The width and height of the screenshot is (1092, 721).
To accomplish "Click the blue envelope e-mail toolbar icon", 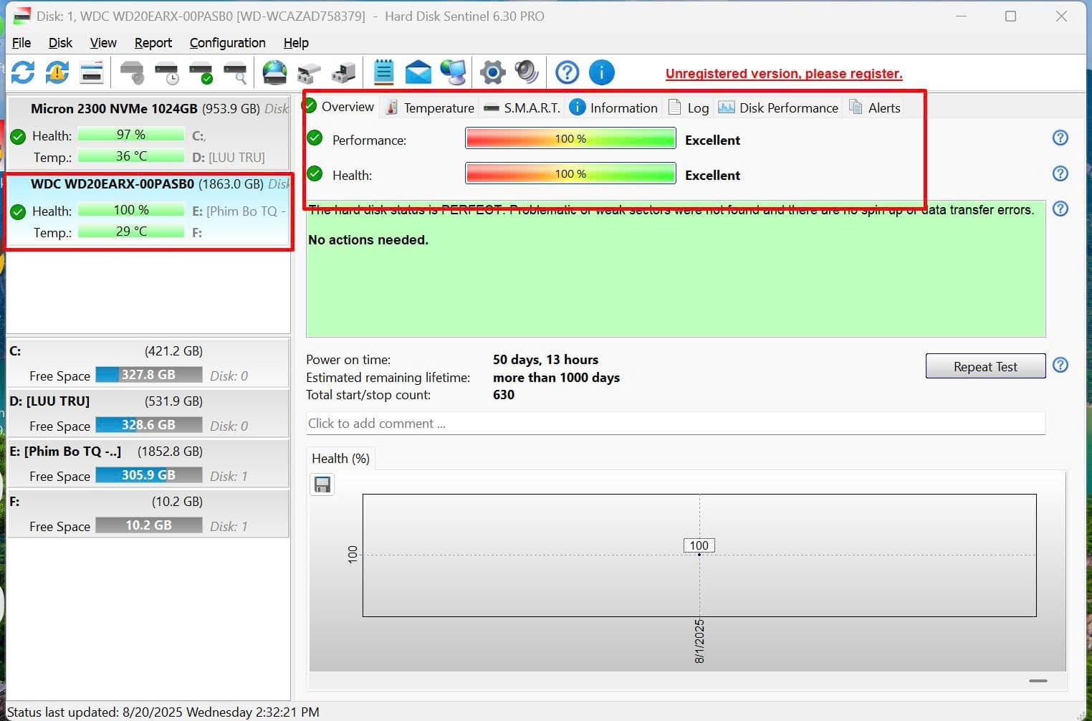I will coord(418,72).
